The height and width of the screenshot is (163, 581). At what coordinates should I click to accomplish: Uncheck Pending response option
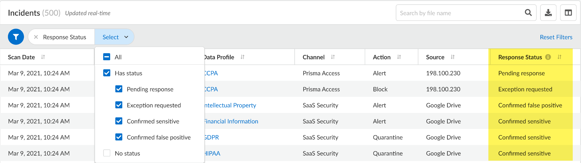click(x=119, y=89)
